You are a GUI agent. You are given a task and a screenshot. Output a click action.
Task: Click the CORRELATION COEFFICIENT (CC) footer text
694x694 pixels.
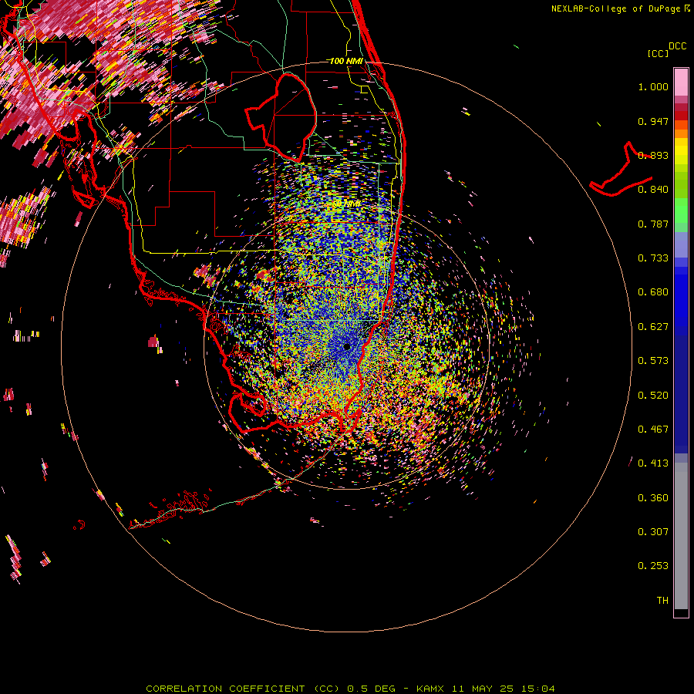click(x=243, y=689)
